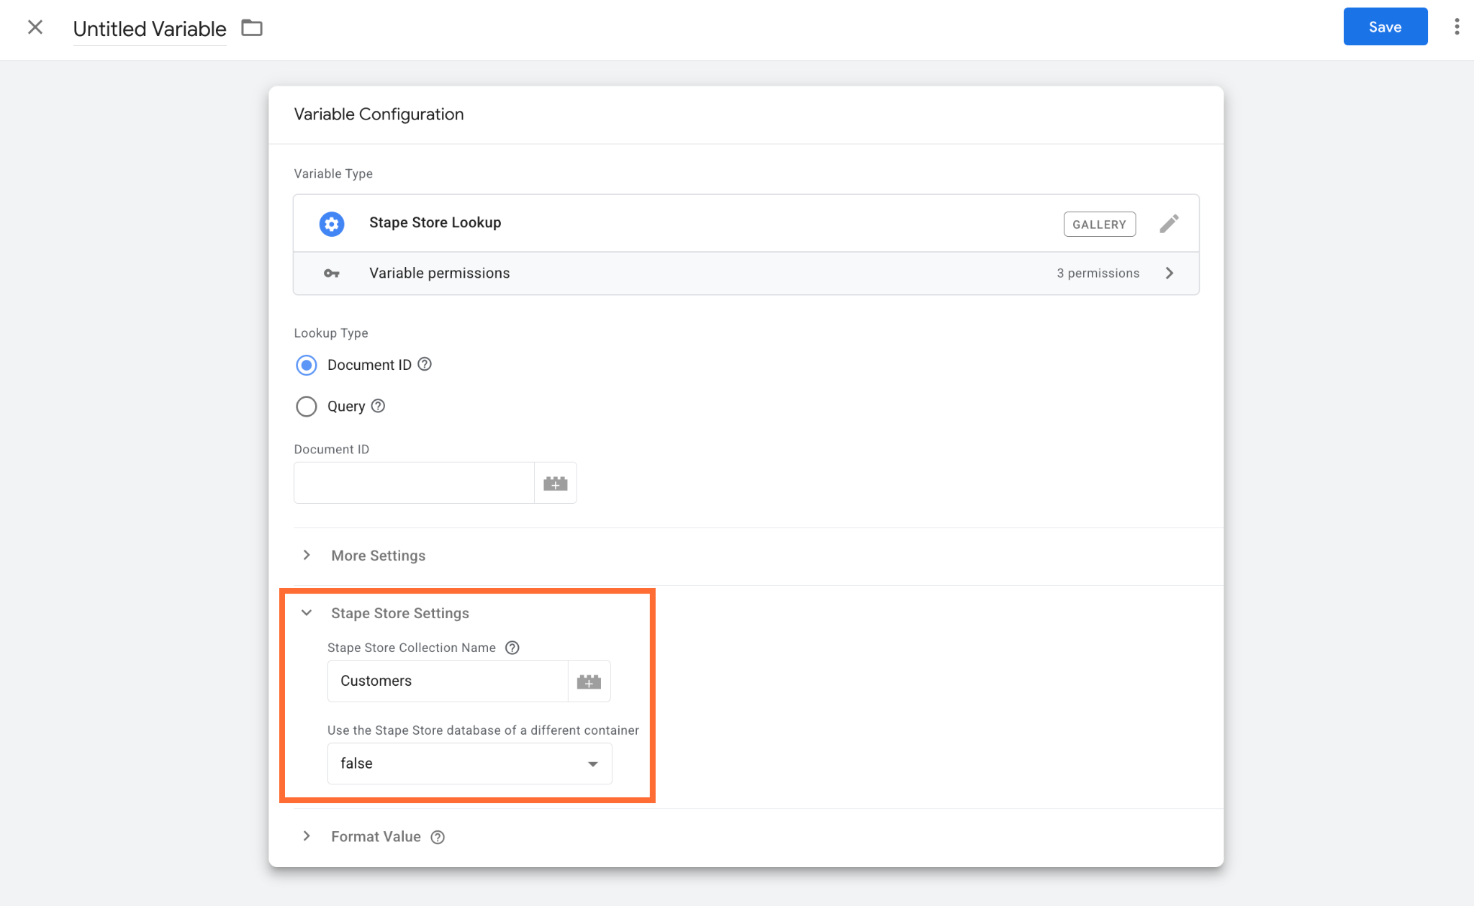Open the three-dot more options menu
Viewport: 1474px width, 906px height.
coord(1457,27)
